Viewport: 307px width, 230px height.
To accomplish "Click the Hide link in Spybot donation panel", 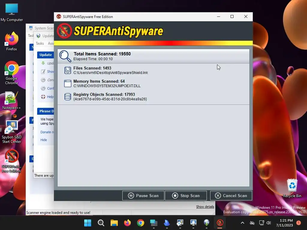I will [44, 140].
